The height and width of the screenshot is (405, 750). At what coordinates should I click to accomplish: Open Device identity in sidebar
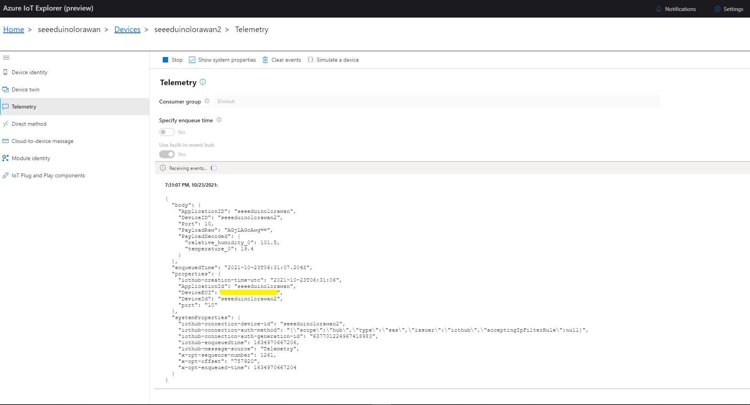[29, 72]
